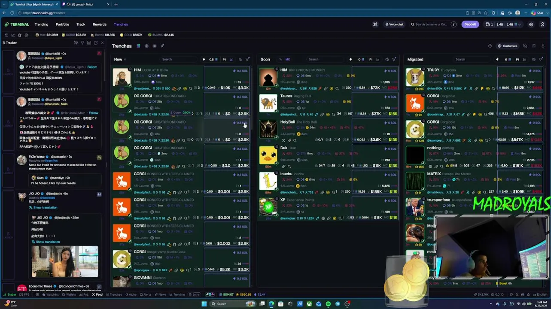The height and width of the screenshot is (309, 551).
Task: Open the X Tracker filter icon
Action: [82, 42]
